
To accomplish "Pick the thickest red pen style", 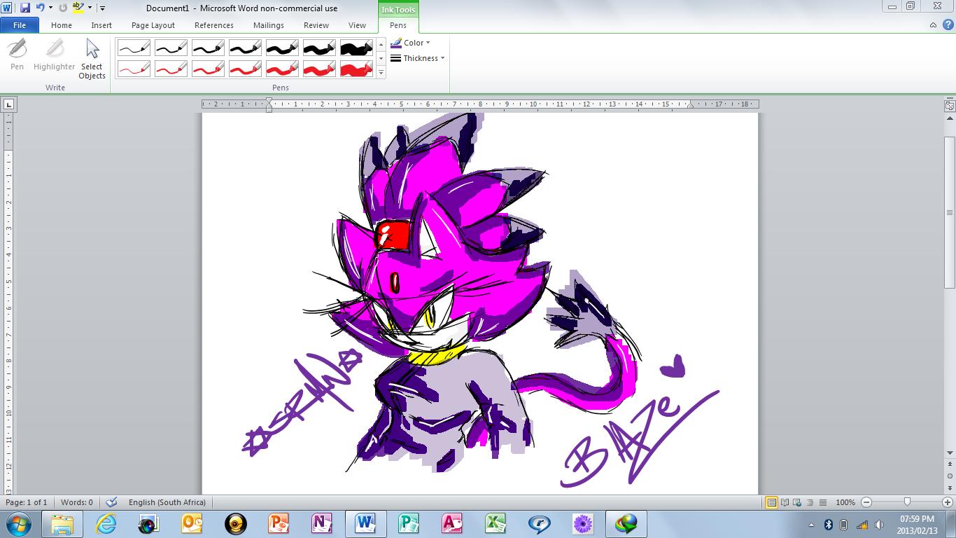I will pyautogui.click(x=356, y=69).
